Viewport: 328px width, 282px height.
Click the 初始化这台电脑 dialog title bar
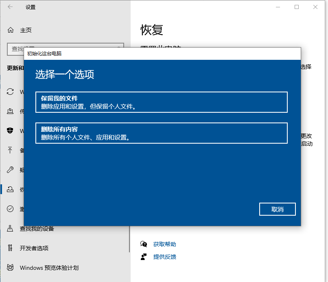tap(163, 53)
